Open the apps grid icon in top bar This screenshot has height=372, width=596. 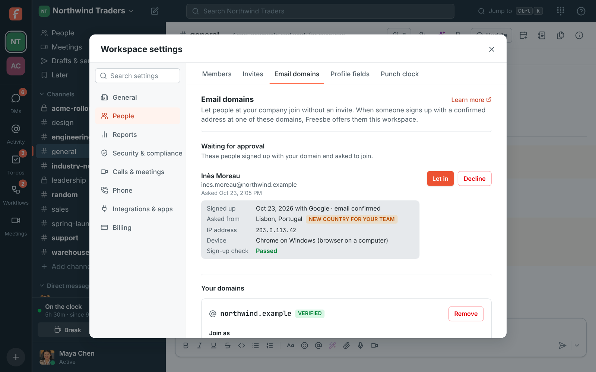pos(561,11)
